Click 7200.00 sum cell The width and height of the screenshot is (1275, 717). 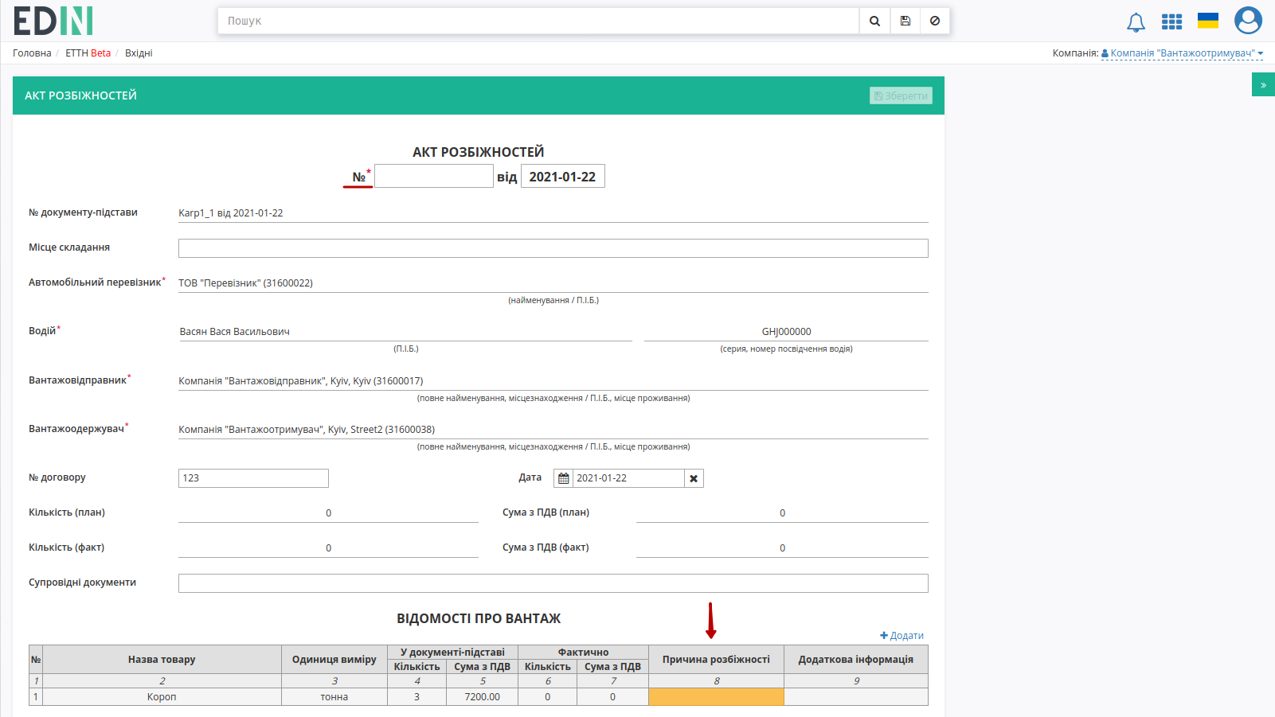tap(483, 697)
